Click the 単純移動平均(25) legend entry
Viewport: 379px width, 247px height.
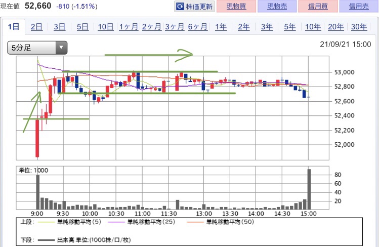142,222
